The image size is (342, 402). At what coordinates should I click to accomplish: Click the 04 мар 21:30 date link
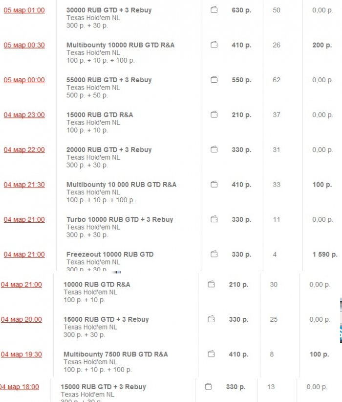24,185
